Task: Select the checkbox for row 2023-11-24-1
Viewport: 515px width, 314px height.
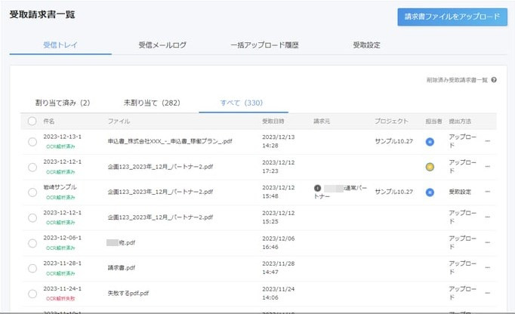Action: point(32,294)
